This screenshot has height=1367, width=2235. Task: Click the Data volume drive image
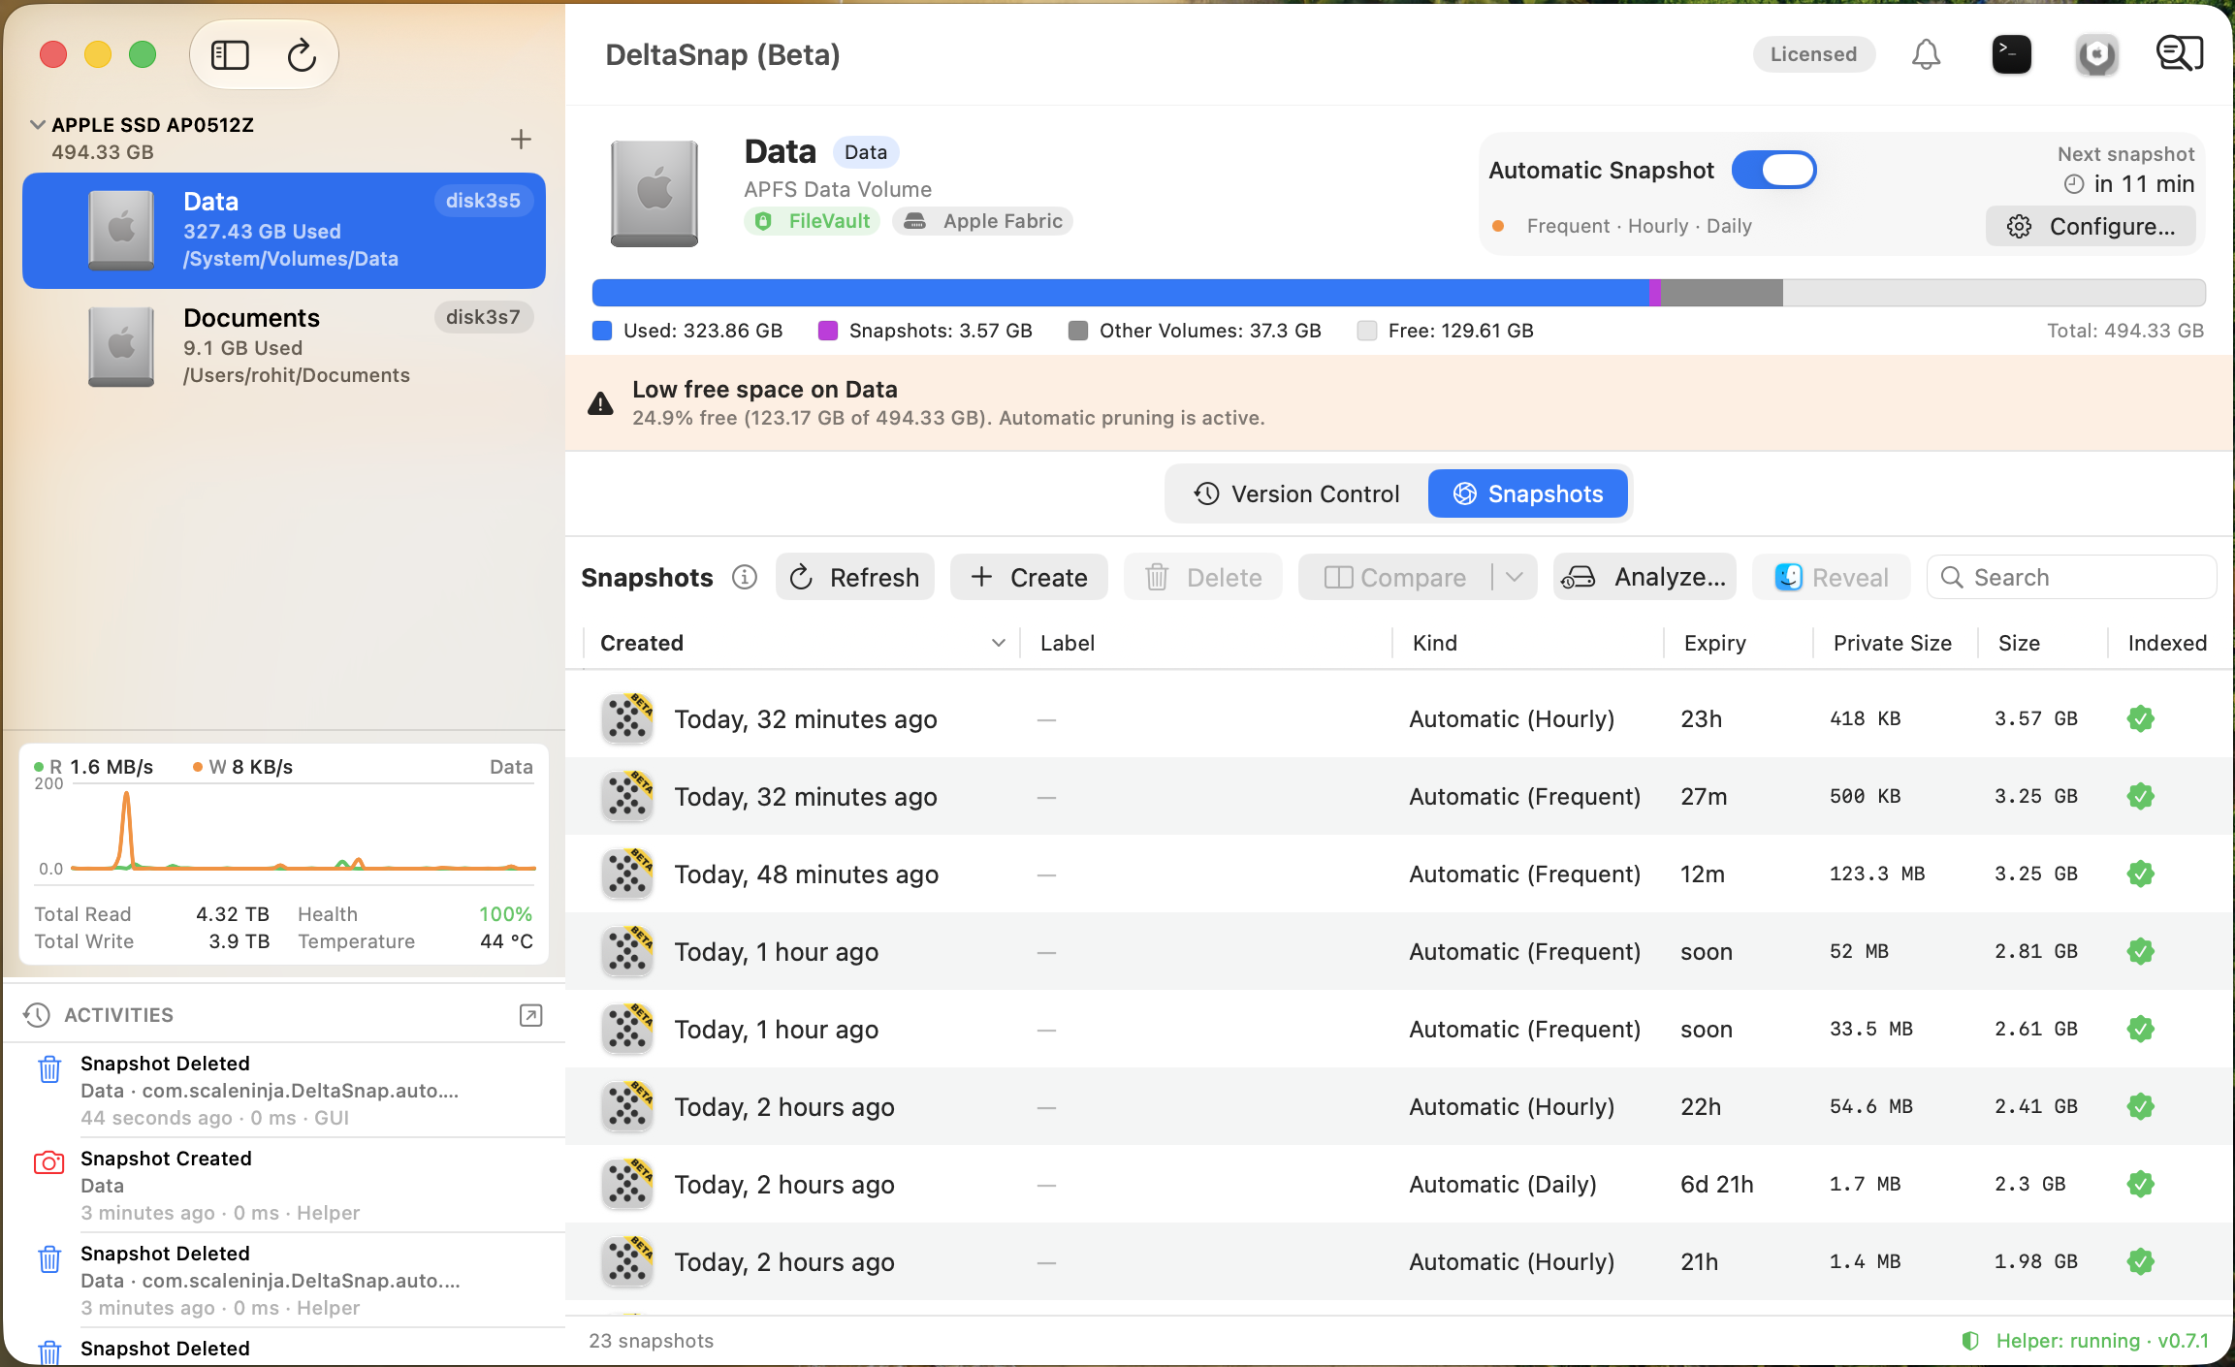[x=655, y=193]
